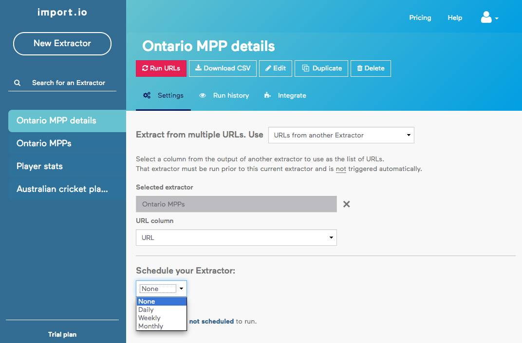Screen dimensions: 522x343
Task: Click the Download CSV button
Action: pos(223,69)
